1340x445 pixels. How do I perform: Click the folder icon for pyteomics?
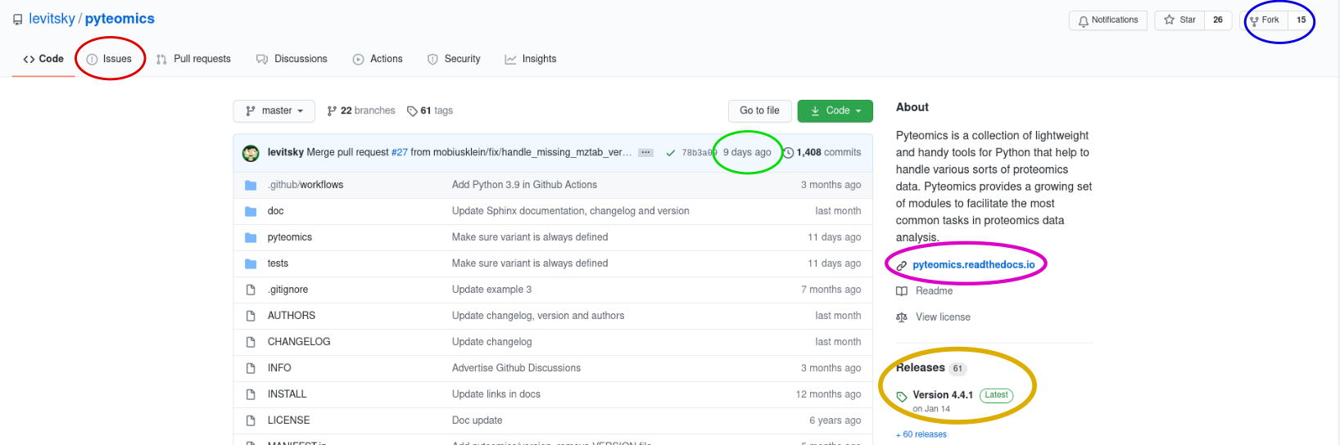click(251, 237)
